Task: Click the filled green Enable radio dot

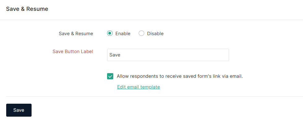Action: click(x=110, y=33)
